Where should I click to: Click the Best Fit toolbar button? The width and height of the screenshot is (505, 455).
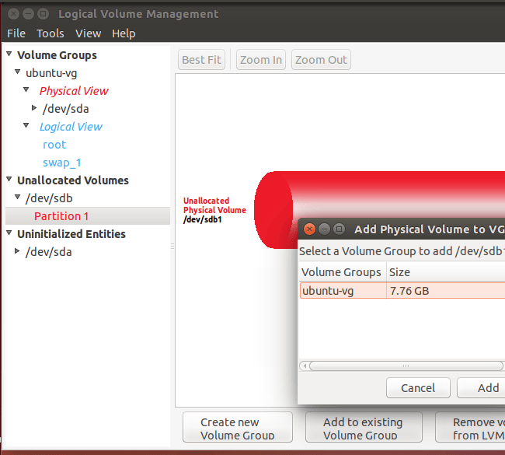click(x=201, y=60)
